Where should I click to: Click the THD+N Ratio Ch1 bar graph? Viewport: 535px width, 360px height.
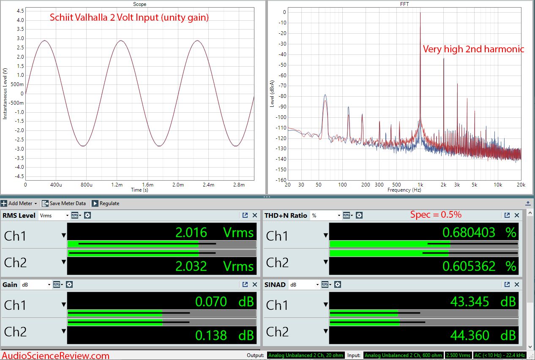[x=423, y=244]
